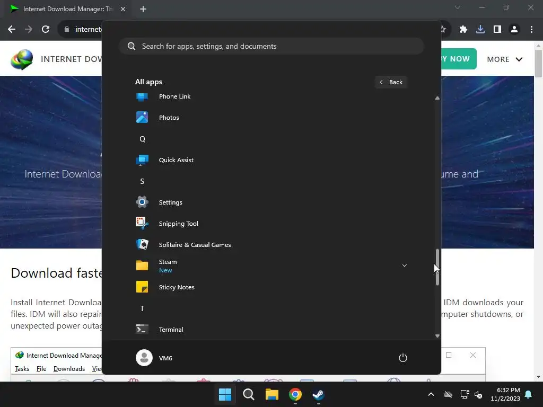Click the IDM globe logo
The height and width of the screenshot is (407, 543).
click(x=21, y=59)
